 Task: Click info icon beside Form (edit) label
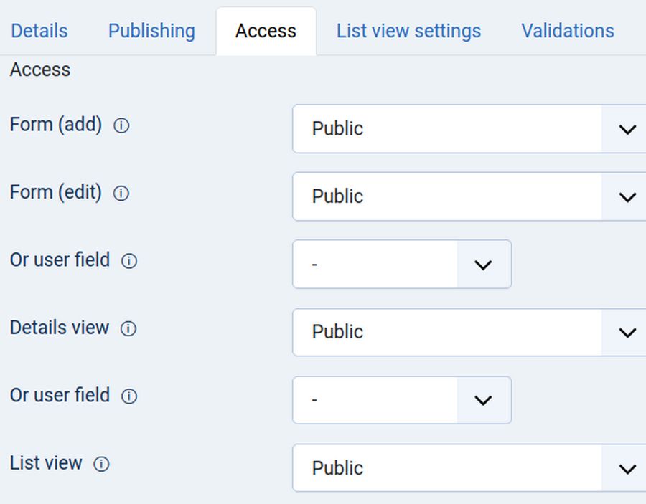pyautogui.click(x=122, y=194)
